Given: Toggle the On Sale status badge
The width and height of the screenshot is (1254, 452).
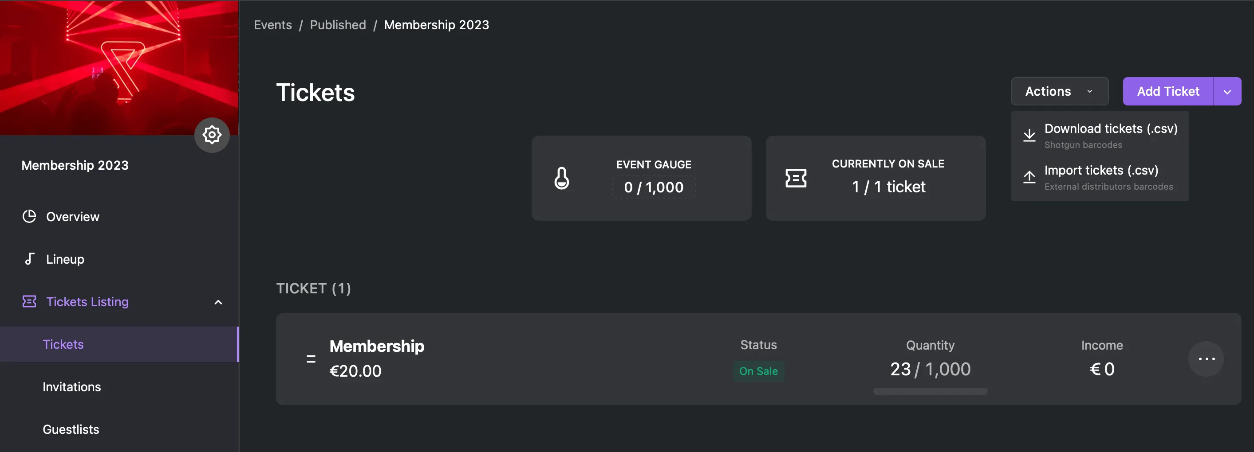Looking at the screenshot, I should tap(758, 371).
